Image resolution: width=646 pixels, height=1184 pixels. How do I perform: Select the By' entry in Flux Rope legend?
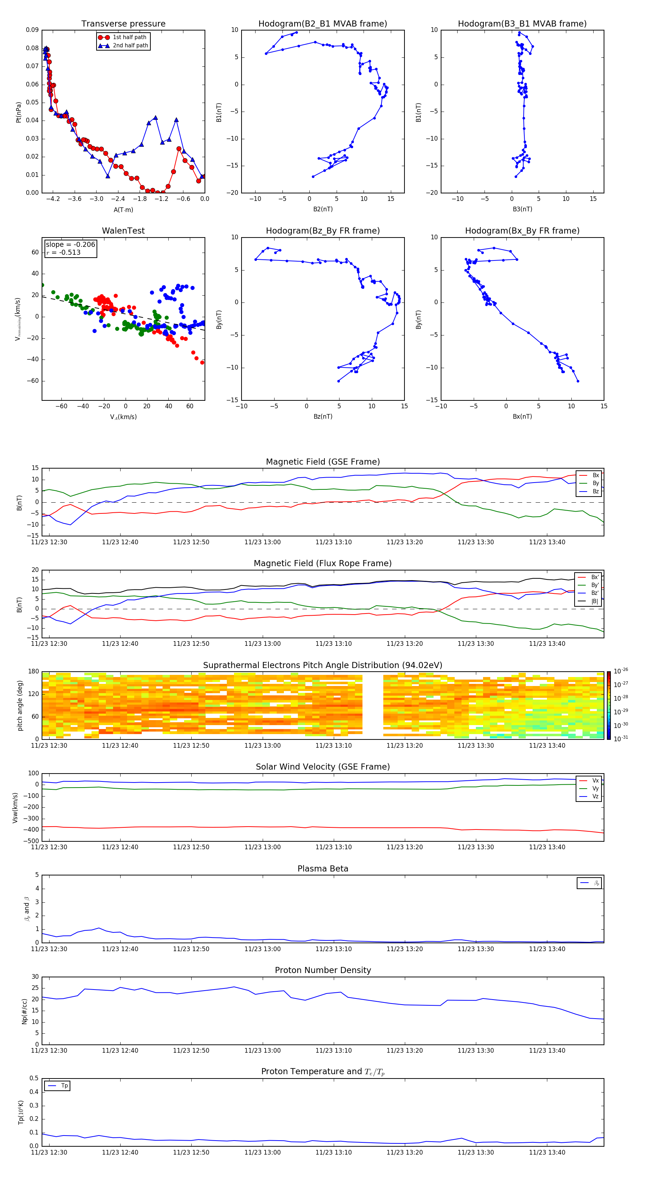coord(589,586)
